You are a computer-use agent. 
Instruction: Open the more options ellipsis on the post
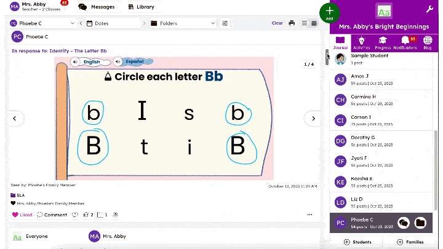point(309,215)
